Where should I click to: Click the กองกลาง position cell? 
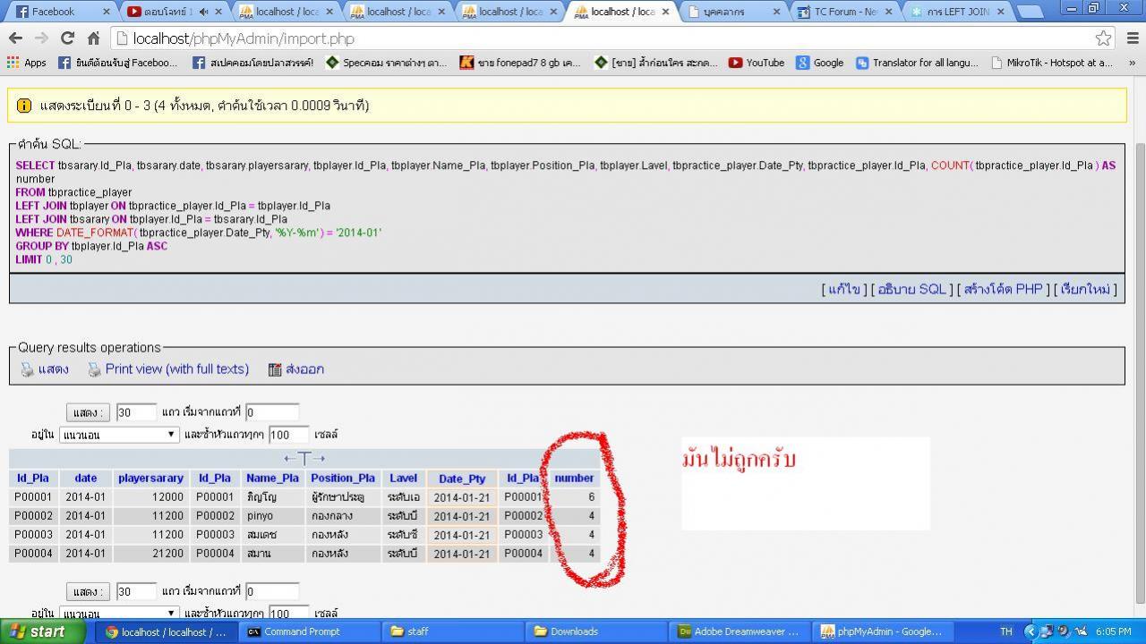pyautogui.click(x=343, y=516)
